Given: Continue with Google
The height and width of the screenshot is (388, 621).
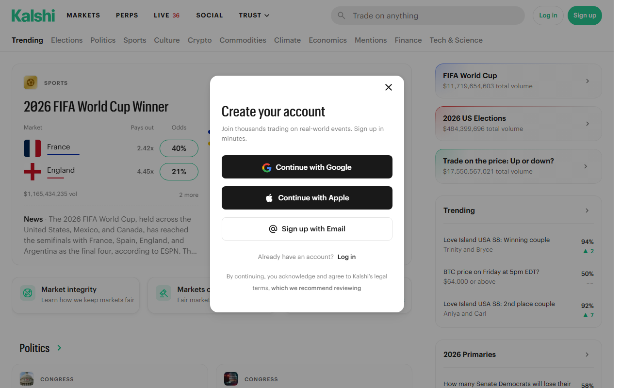Looking at the screenshot, I should [x=307, y=167].
